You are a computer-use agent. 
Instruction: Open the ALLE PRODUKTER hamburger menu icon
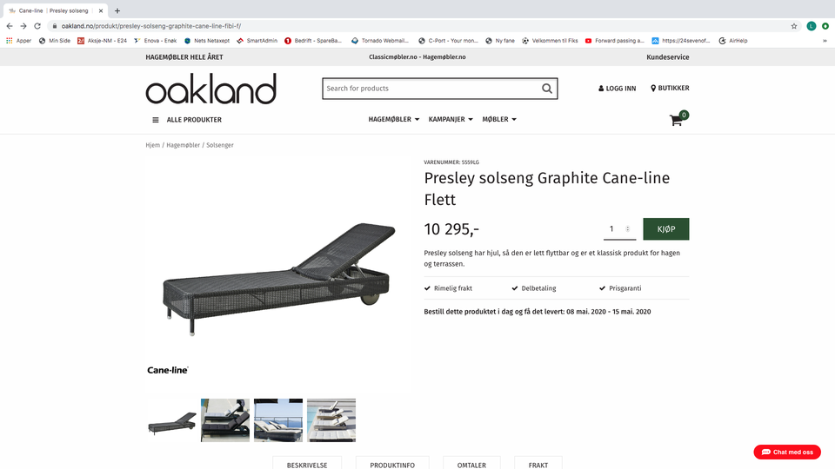[156, 120]
